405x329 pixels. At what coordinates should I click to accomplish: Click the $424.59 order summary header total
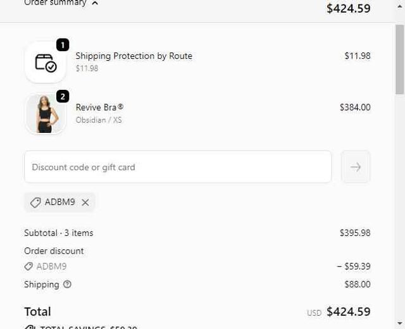pos(348,9)
